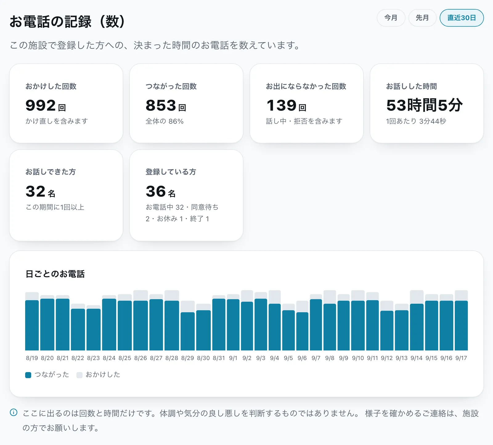Click the 9/1 date label on the chart axis
The height and width of the screenshot is (445, 493).
pyautogui.click(x=233, y=358)
